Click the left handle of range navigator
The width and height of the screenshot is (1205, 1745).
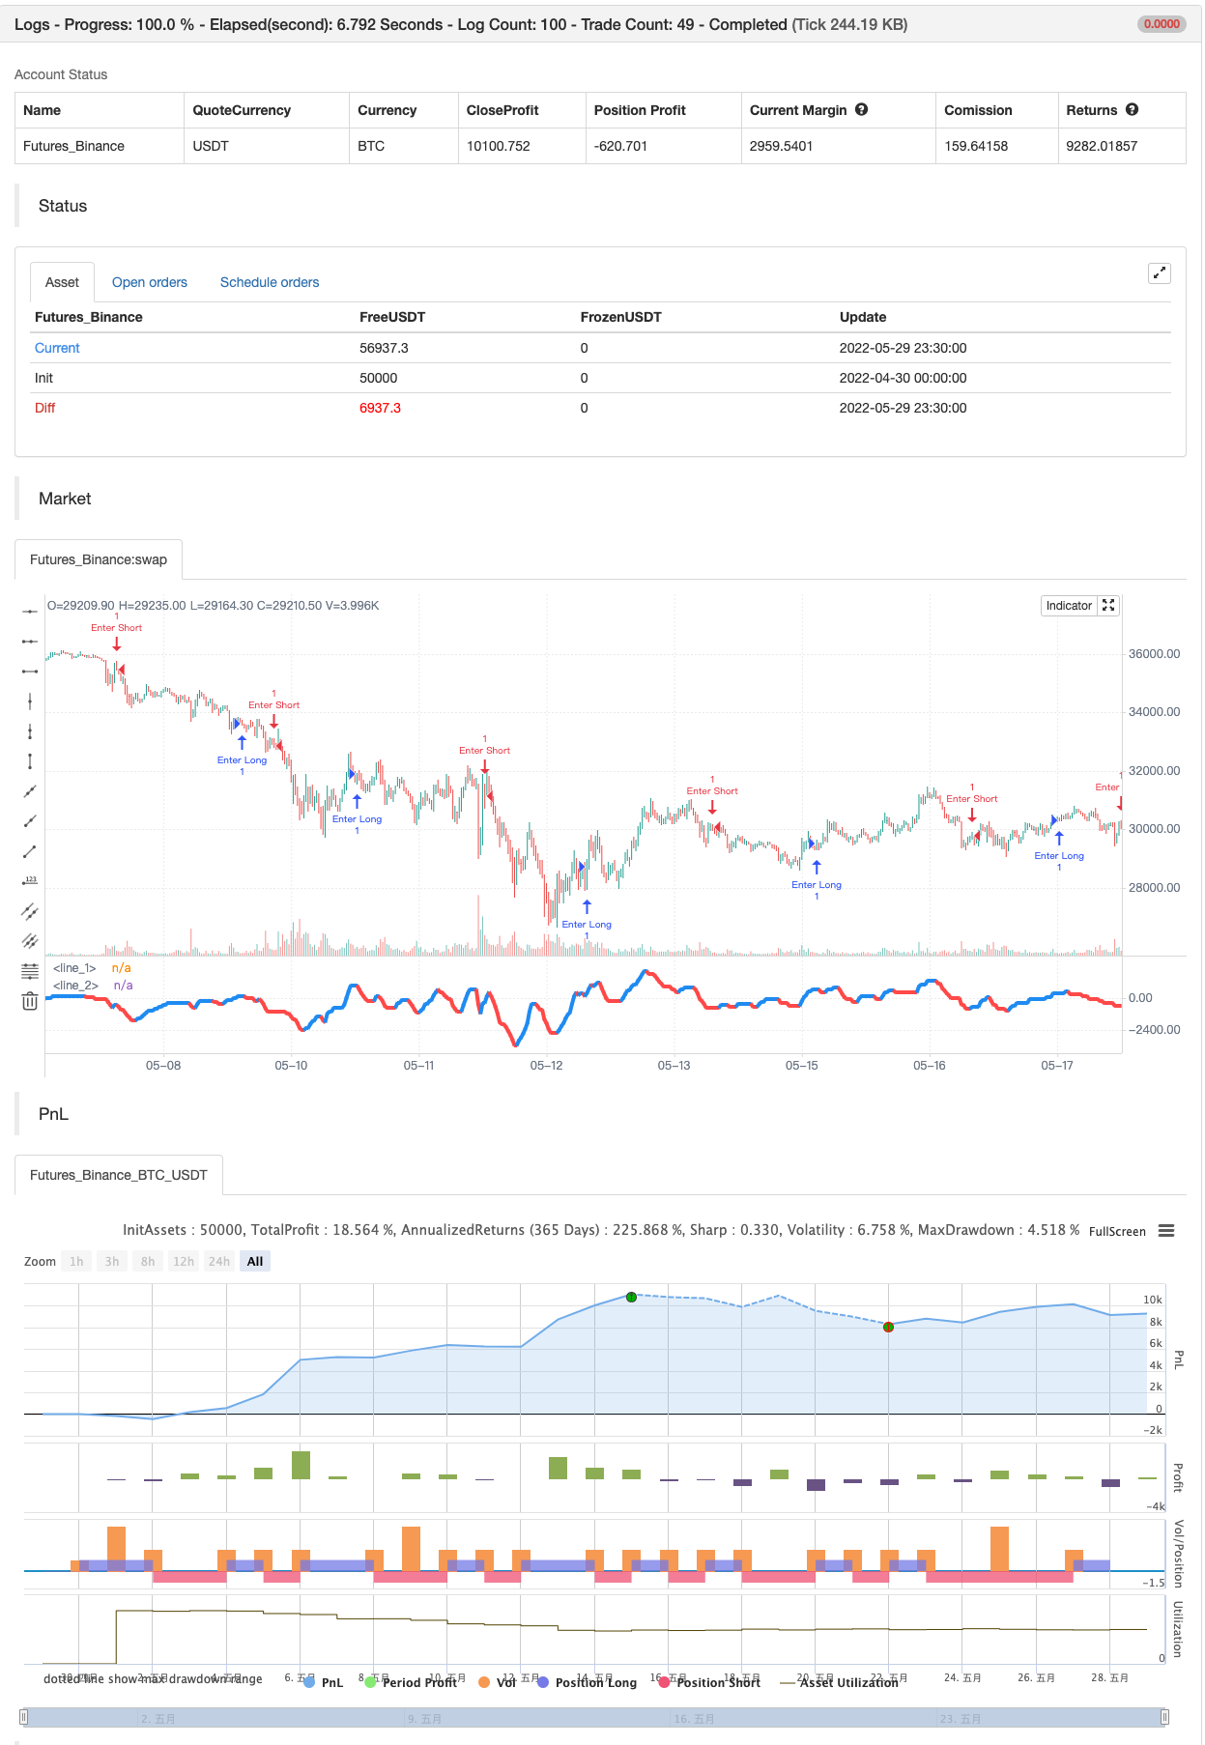24,1717
